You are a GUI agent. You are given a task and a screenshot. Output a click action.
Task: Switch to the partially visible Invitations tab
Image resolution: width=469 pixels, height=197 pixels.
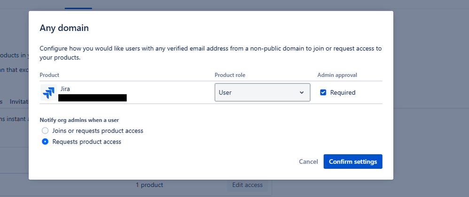point(19,101)
